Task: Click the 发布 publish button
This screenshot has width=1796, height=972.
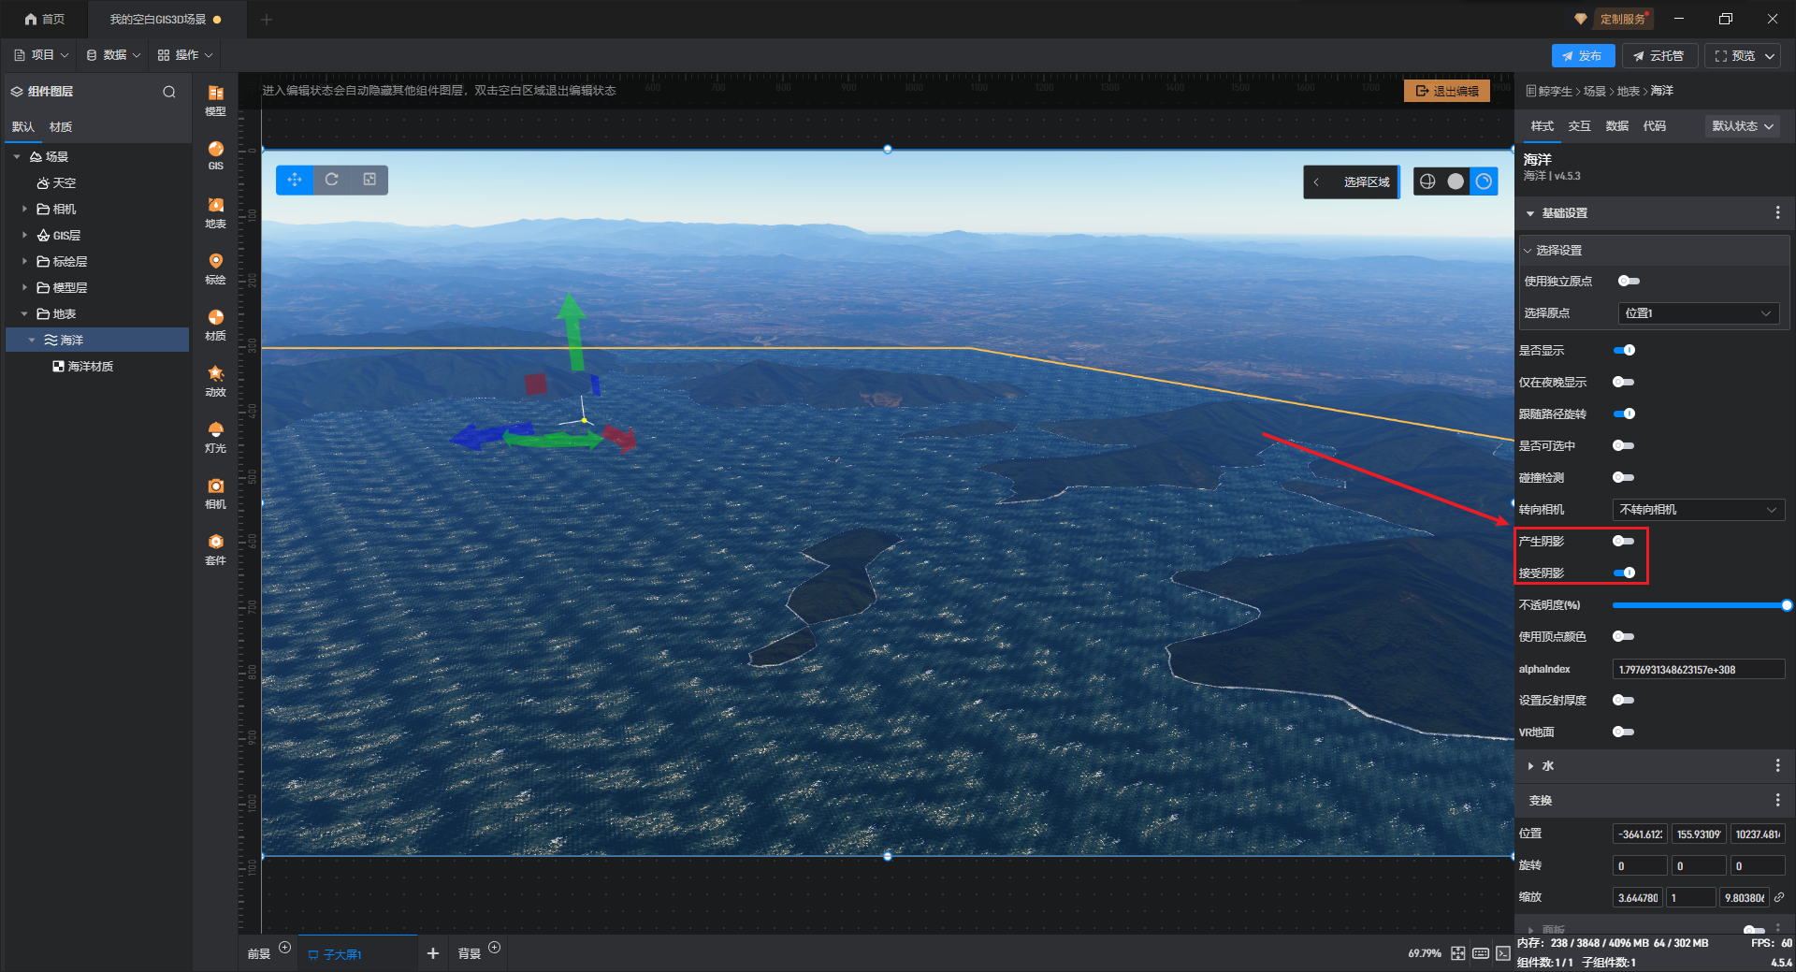Action: pyautogui.click(x=1583, y=56)
